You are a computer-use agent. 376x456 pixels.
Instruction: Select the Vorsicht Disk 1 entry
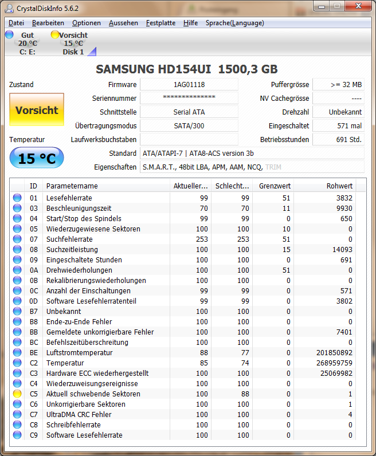[73, 44]
